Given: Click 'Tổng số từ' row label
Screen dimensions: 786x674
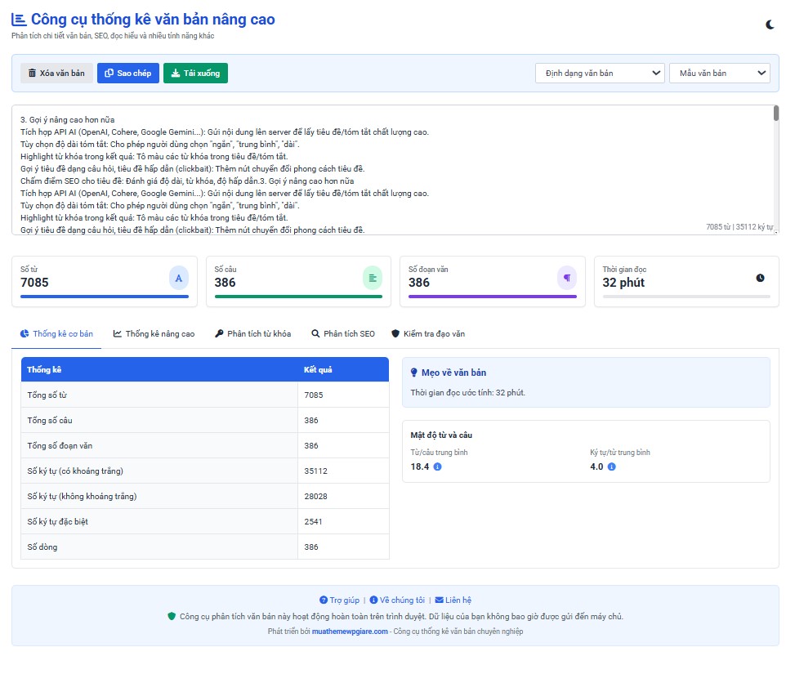Looking at the screenshot, I should 47,395.
